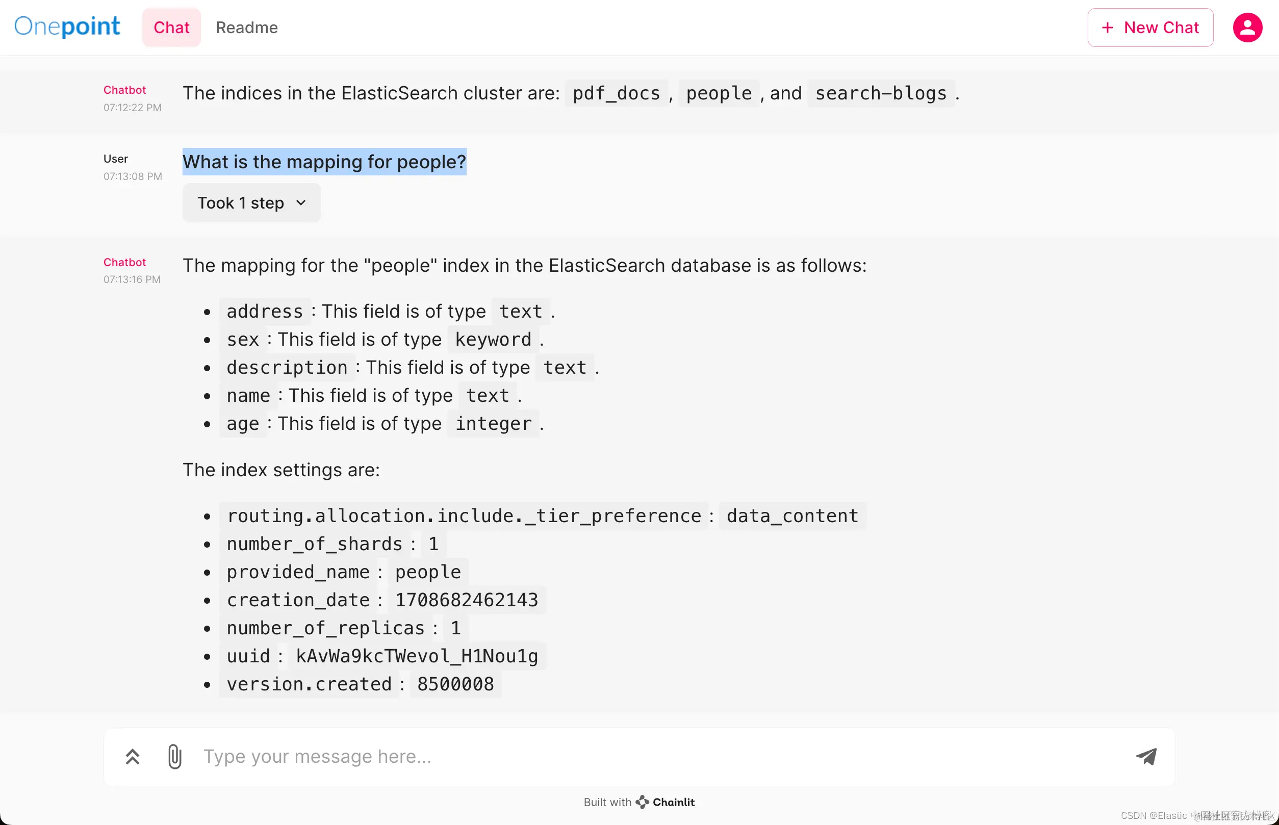
Task: Open the Built with Chainlit link
Action: (x=638, y=802)
